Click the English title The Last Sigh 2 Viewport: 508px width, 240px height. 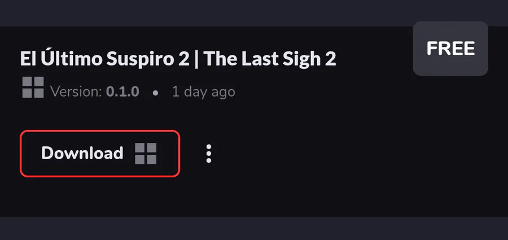(x=270, y=59)
